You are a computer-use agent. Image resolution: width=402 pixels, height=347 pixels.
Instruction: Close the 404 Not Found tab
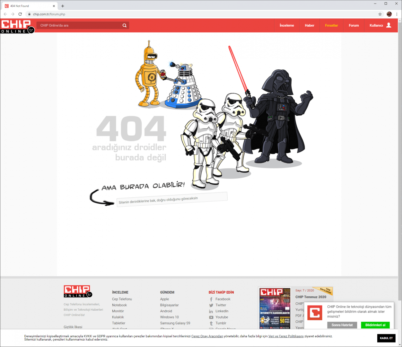pos(54,6)
